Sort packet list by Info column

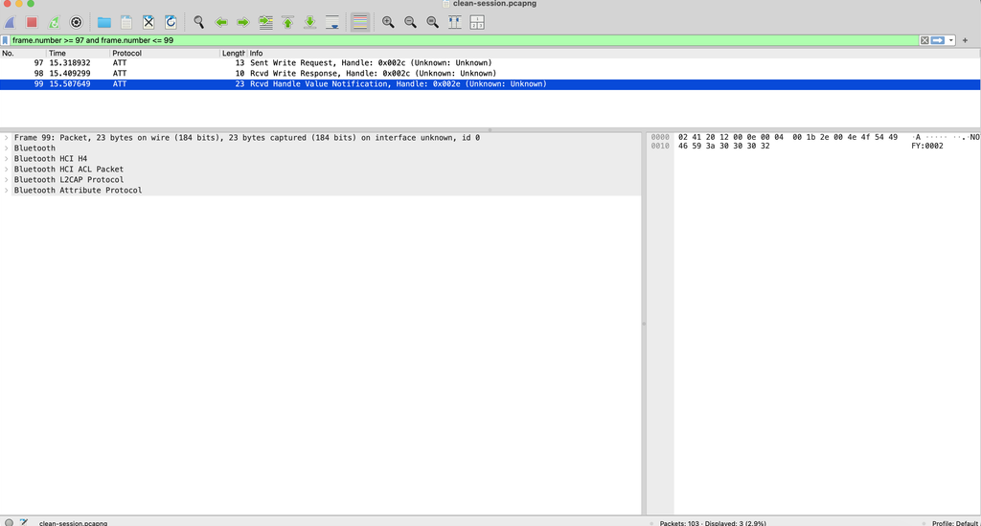pyautogui.click(x=614, y=53)
